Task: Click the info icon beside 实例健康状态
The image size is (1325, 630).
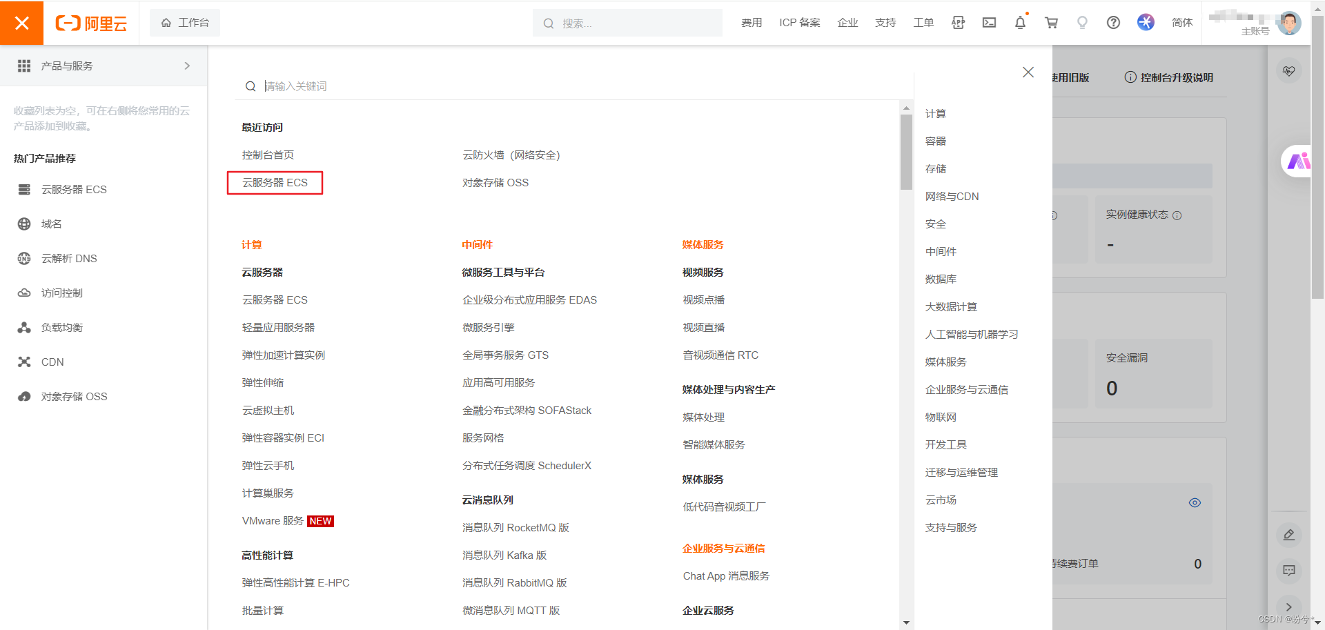Action: click(x=1177, y=215)
